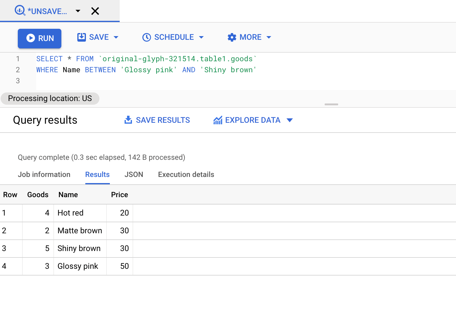Click the Goods column header
This screenshot has width=456, height=319.
tap(38, 195)
